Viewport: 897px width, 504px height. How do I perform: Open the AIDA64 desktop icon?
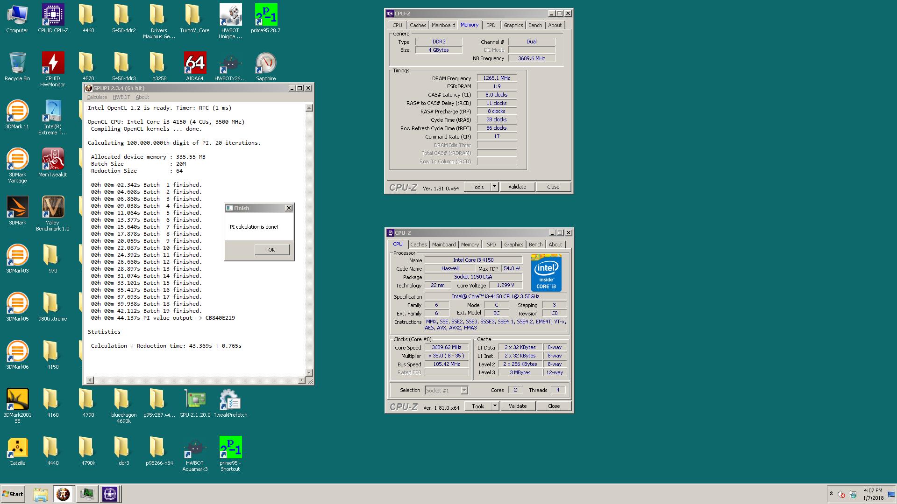[195, 66]
